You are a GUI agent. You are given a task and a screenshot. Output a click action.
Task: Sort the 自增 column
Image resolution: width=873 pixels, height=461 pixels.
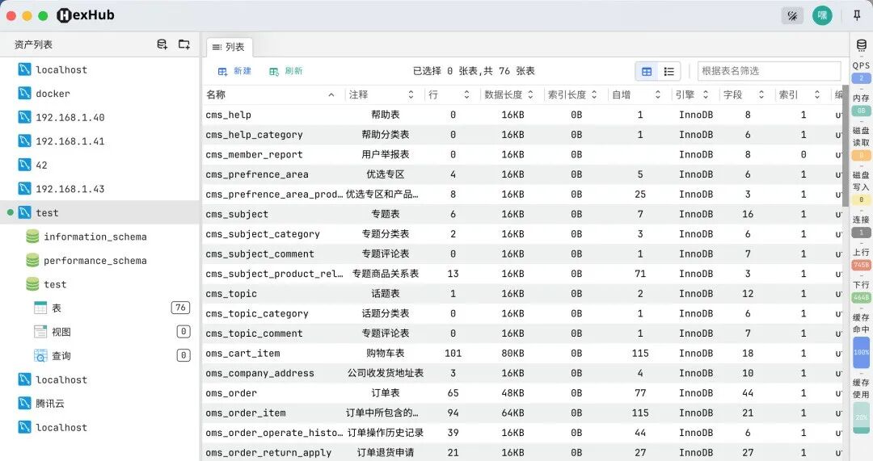pos(657,95)
